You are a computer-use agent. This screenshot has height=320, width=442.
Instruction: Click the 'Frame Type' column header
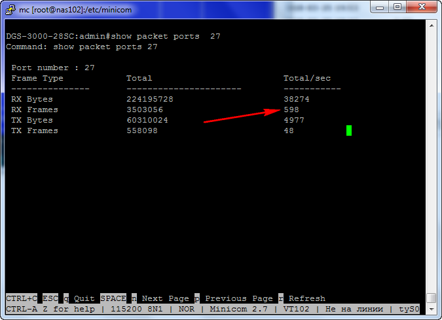pos(37,78)
